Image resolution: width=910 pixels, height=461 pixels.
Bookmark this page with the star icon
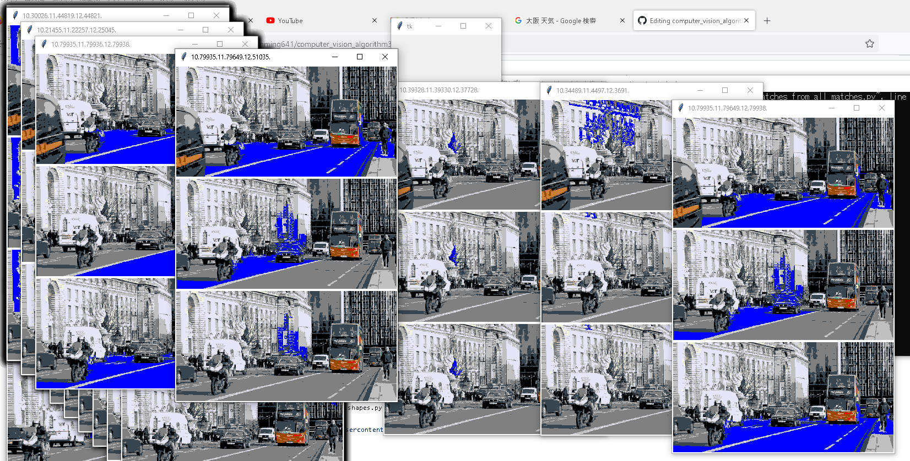[870, 43]
